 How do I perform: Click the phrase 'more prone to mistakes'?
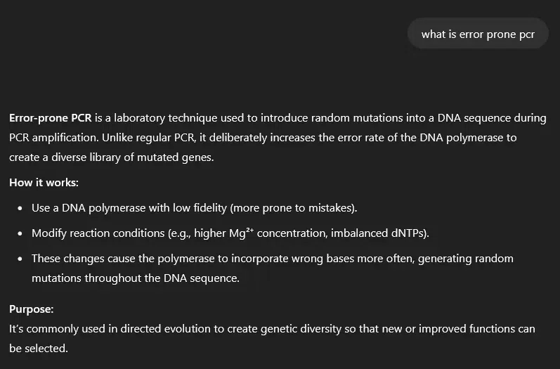click(x=293, y=208)
